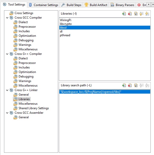Click the Cross G++ Compiler tool icon
The width and height of the screenshot is (154, 155).
[x=11, y=54]
